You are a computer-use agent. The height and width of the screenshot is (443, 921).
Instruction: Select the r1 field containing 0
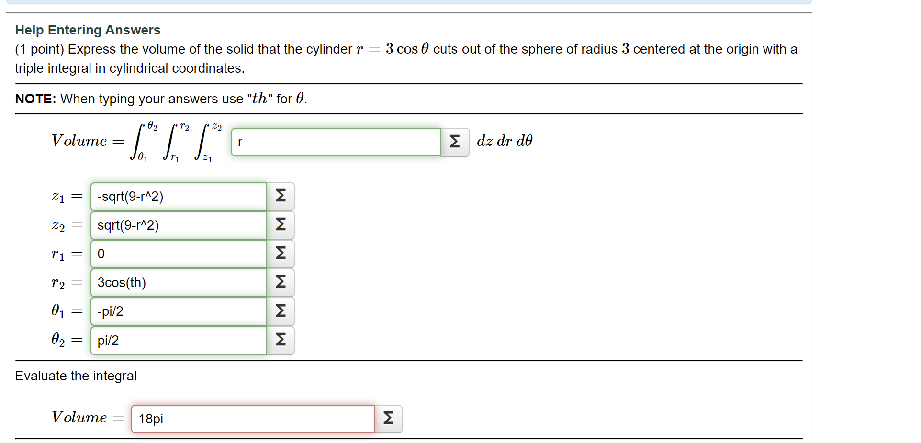point(178,254)
